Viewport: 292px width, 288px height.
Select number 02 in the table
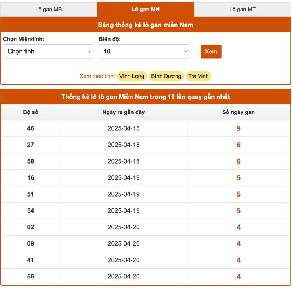[31, 227]
